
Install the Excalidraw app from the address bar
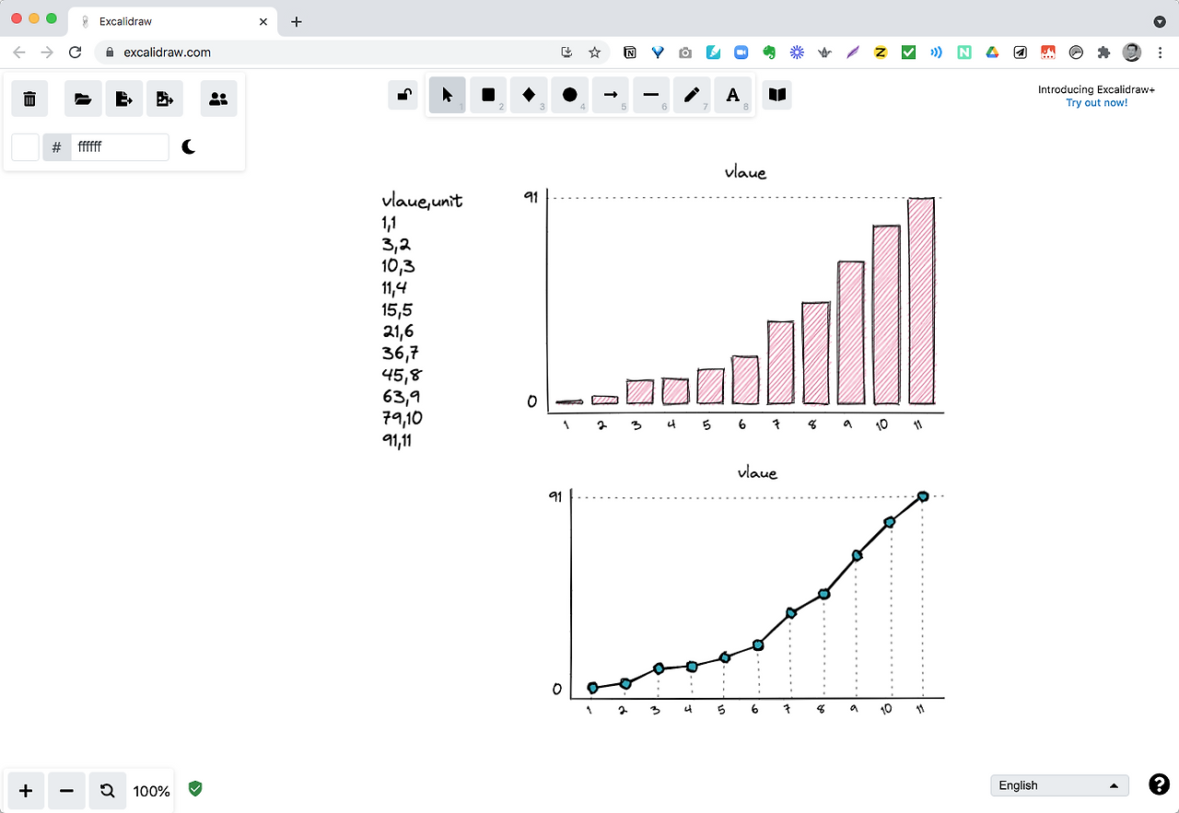(x=567, y=52)
